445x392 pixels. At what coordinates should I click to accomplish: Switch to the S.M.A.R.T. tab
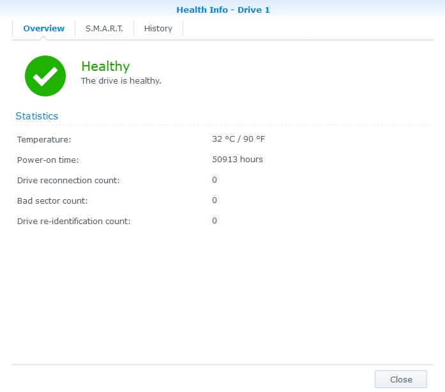tap(104, 28)
